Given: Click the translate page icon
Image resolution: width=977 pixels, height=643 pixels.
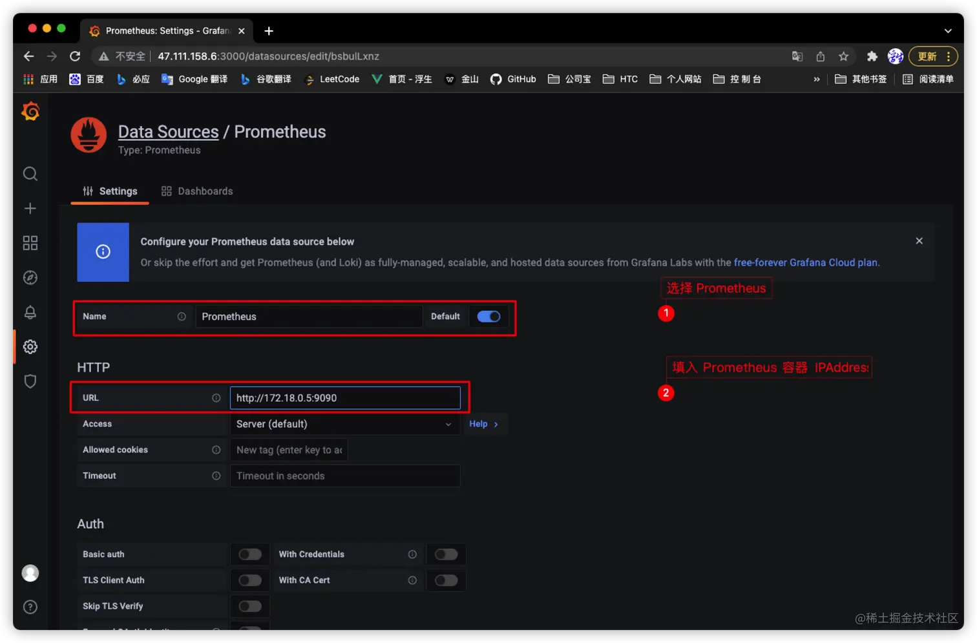Looking at the screenshot, I should coord(797,57).
